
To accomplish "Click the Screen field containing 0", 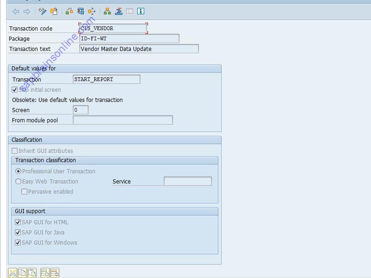I will (80, 110).
